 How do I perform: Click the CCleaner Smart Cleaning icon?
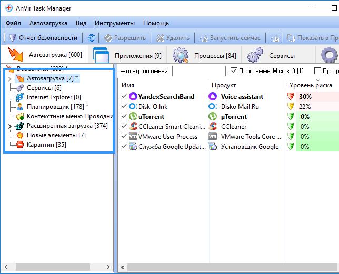click(133, 127)
